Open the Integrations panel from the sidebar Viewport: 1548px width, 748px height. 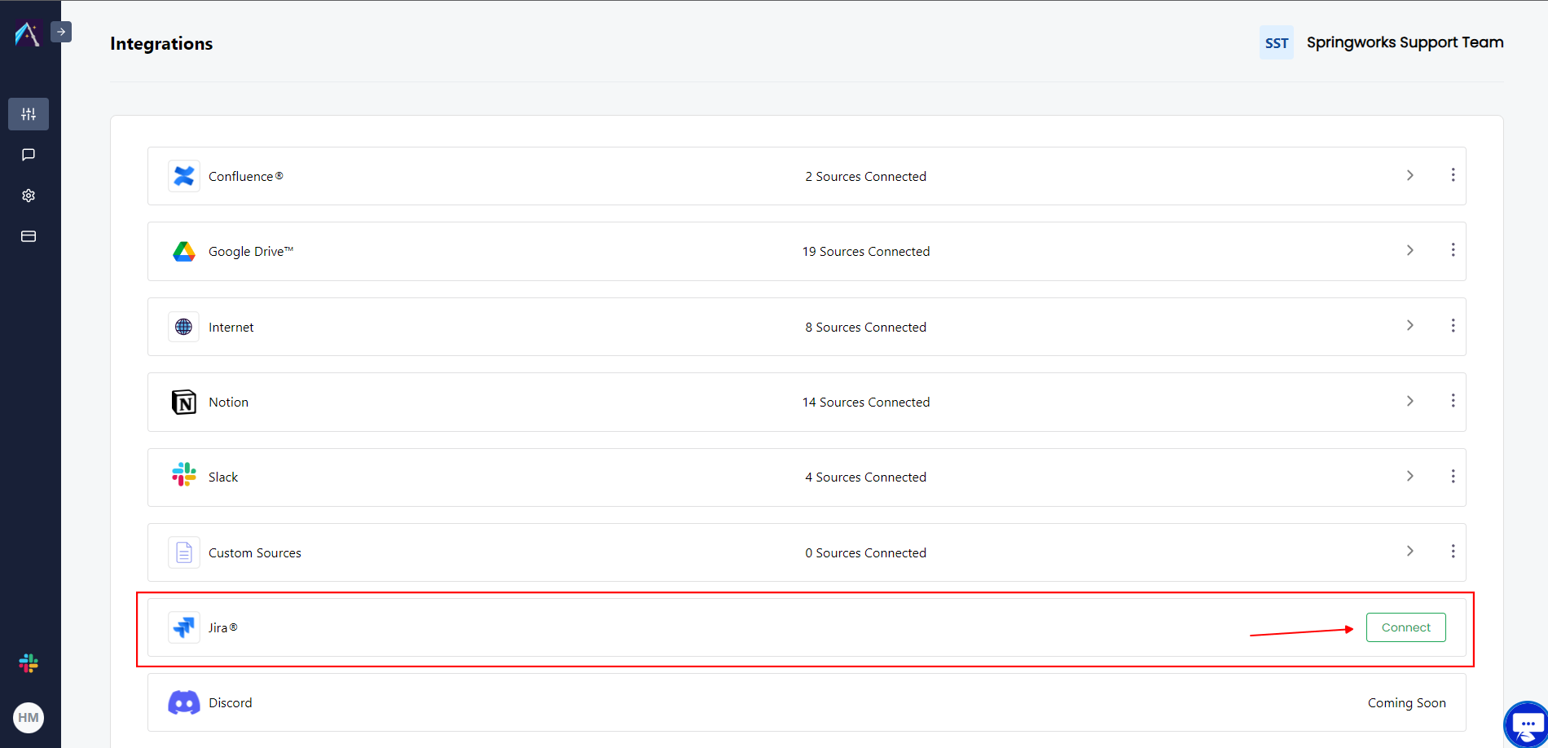(28, 113)
